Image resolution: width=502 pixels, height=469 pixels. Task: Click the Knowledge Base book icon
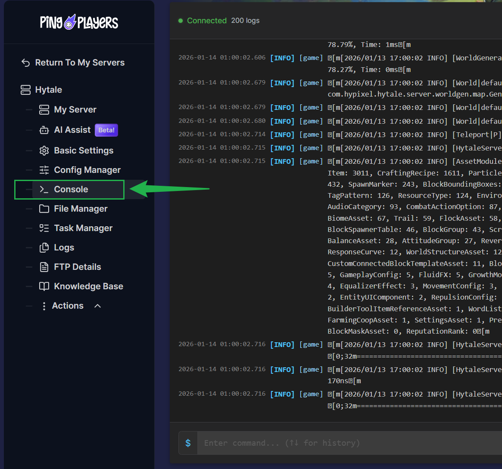44,286
